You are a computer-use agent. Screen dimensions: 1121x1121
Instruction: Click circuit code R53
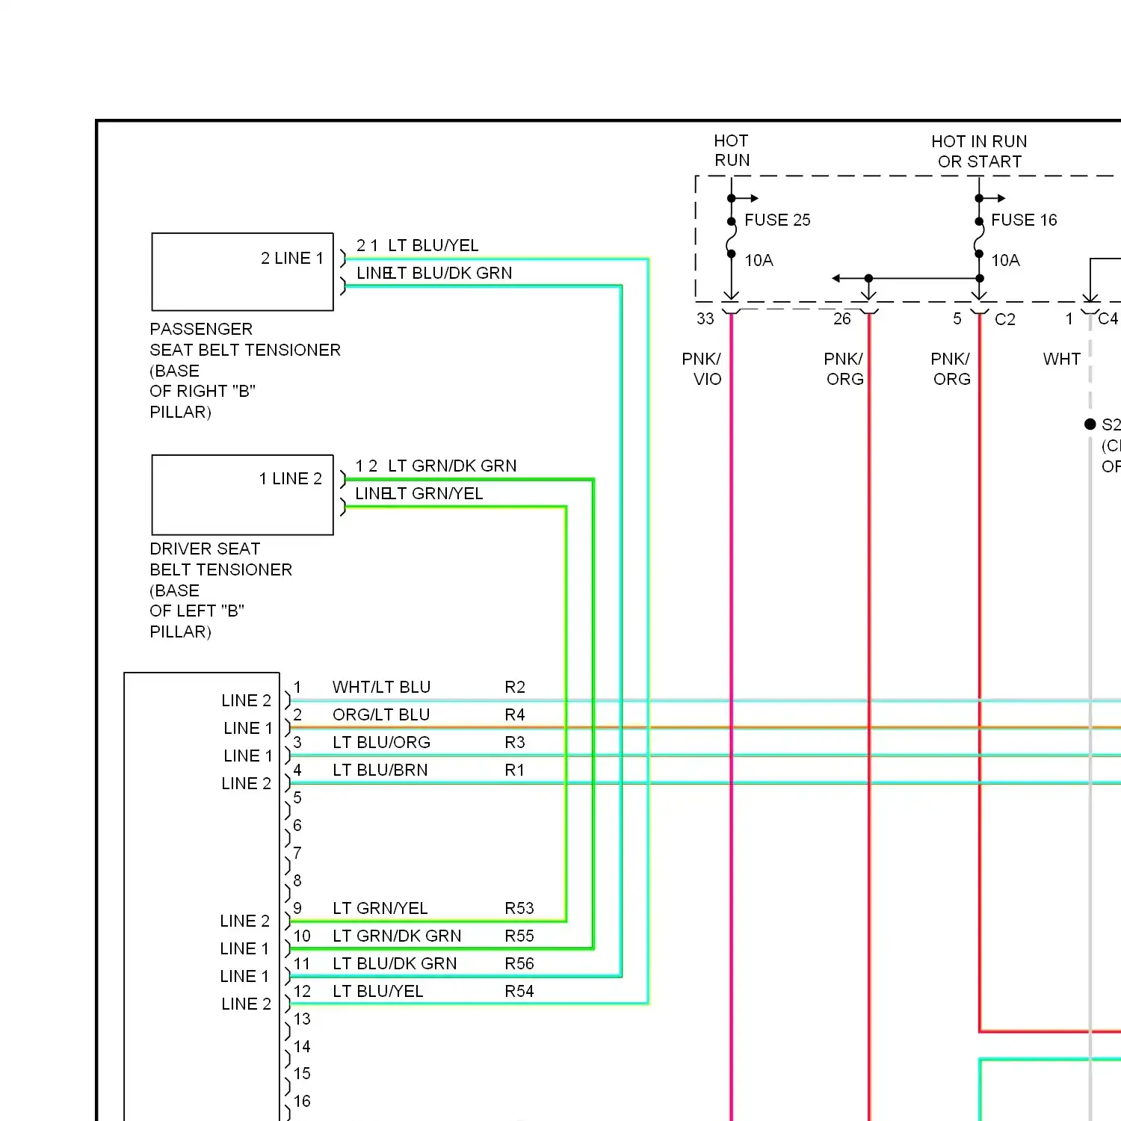coord(519,908)
